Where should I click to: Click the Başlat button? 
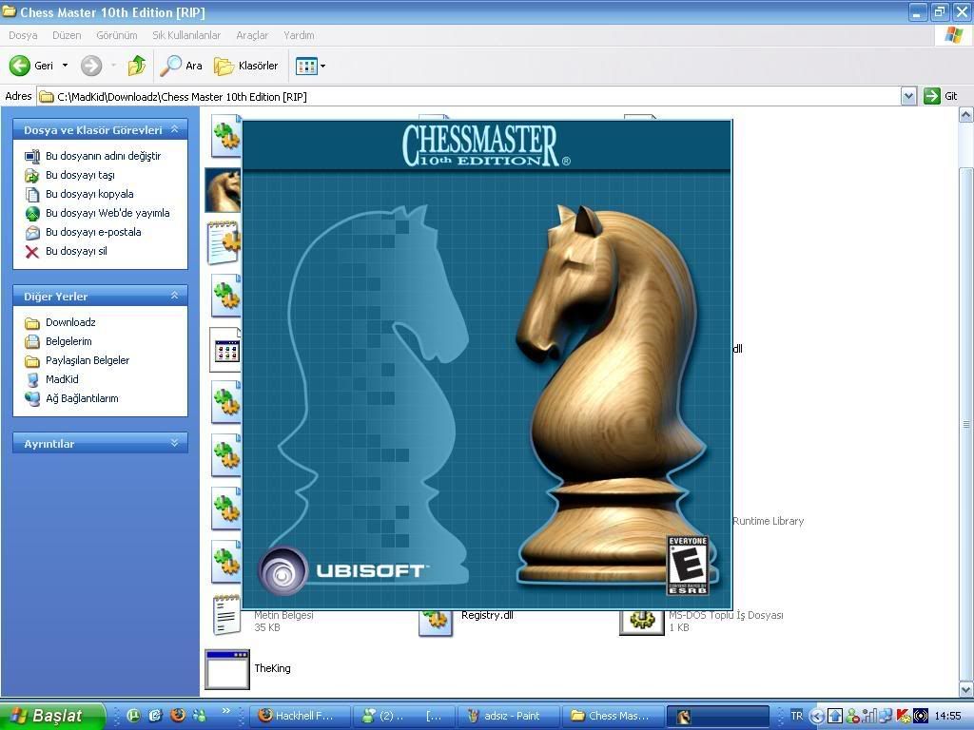[x=48, y=716]
